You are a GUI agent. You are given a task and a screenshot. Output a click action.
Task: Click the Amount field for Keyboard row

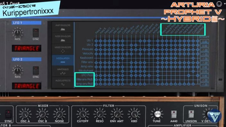204,59
